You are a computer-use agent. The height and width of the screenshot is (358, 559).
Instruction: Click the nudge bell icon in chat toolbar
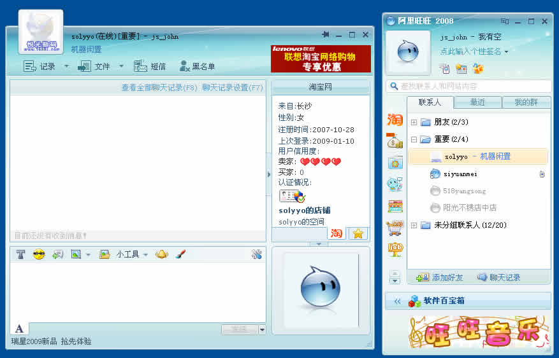click(x=162, y=254)
